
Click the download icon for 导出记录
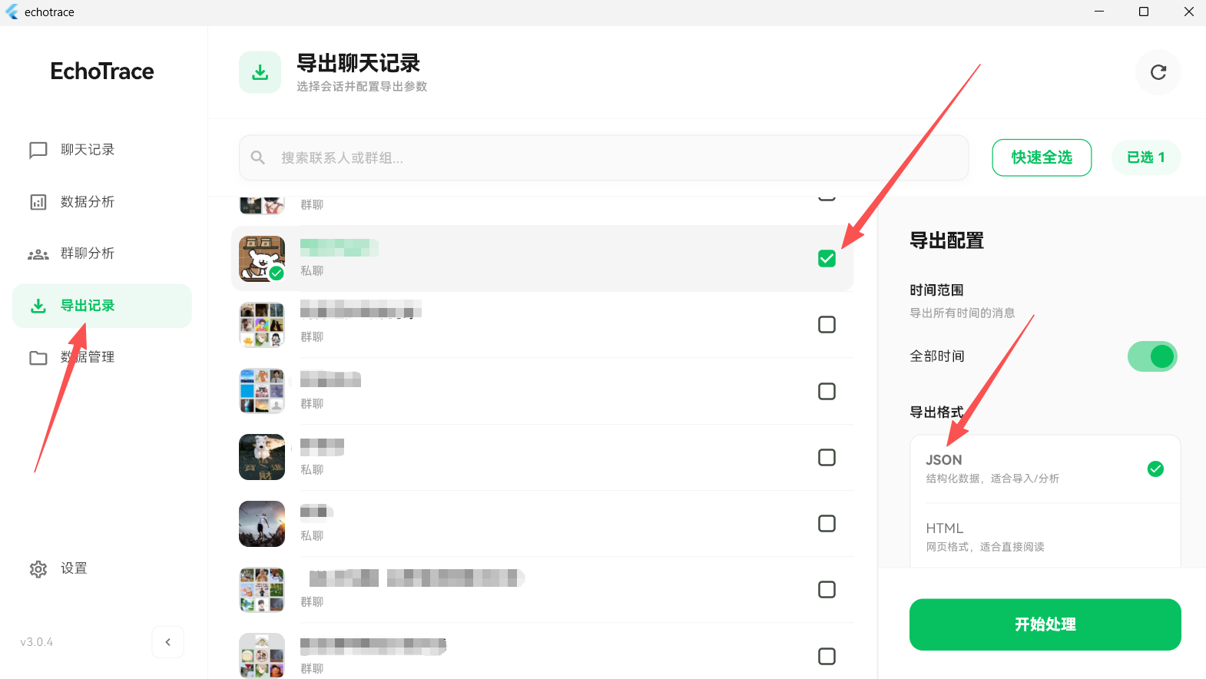click(x=38, y=306)
